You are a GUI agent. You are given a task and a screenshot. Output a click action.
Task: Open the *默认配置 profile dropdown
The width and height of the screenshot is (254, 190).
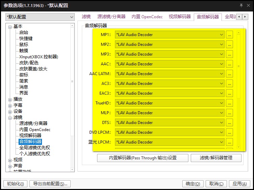[x=40, y=17]
